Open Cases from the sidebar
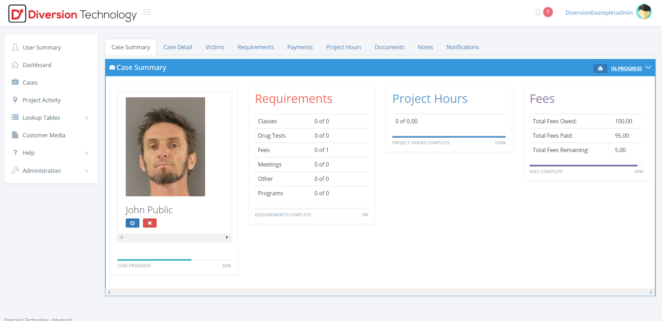This screenshot has width=662, height=321. [30, 83]
